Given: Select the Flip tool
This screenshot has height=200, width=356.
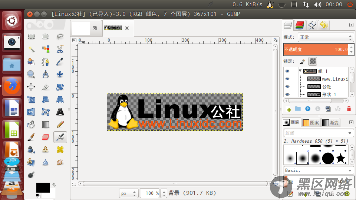Looking at the screenshot, I should 31,112.
